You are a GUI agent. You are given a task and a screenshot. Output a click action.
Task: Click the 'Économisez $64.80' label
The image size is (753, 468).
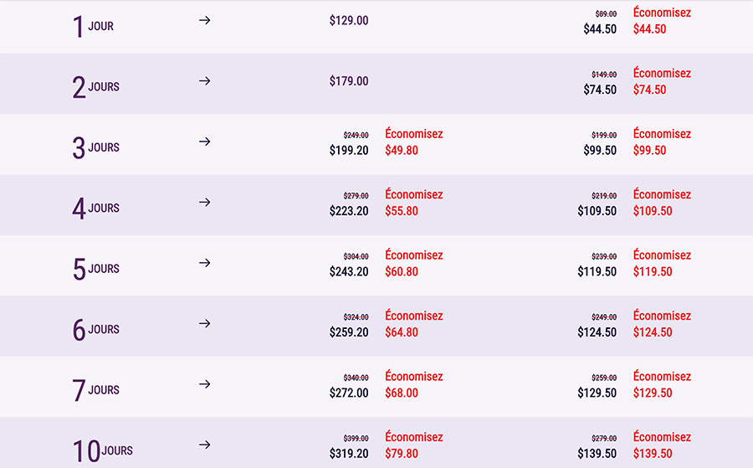point(413,324)
